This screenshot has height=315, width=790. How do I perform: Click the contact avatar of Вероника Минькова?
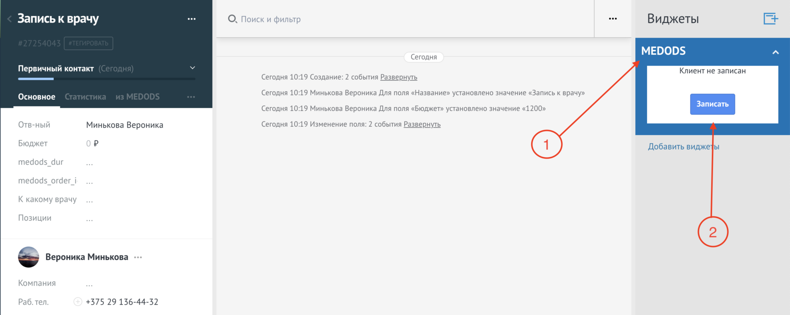[x=29, y=257]
